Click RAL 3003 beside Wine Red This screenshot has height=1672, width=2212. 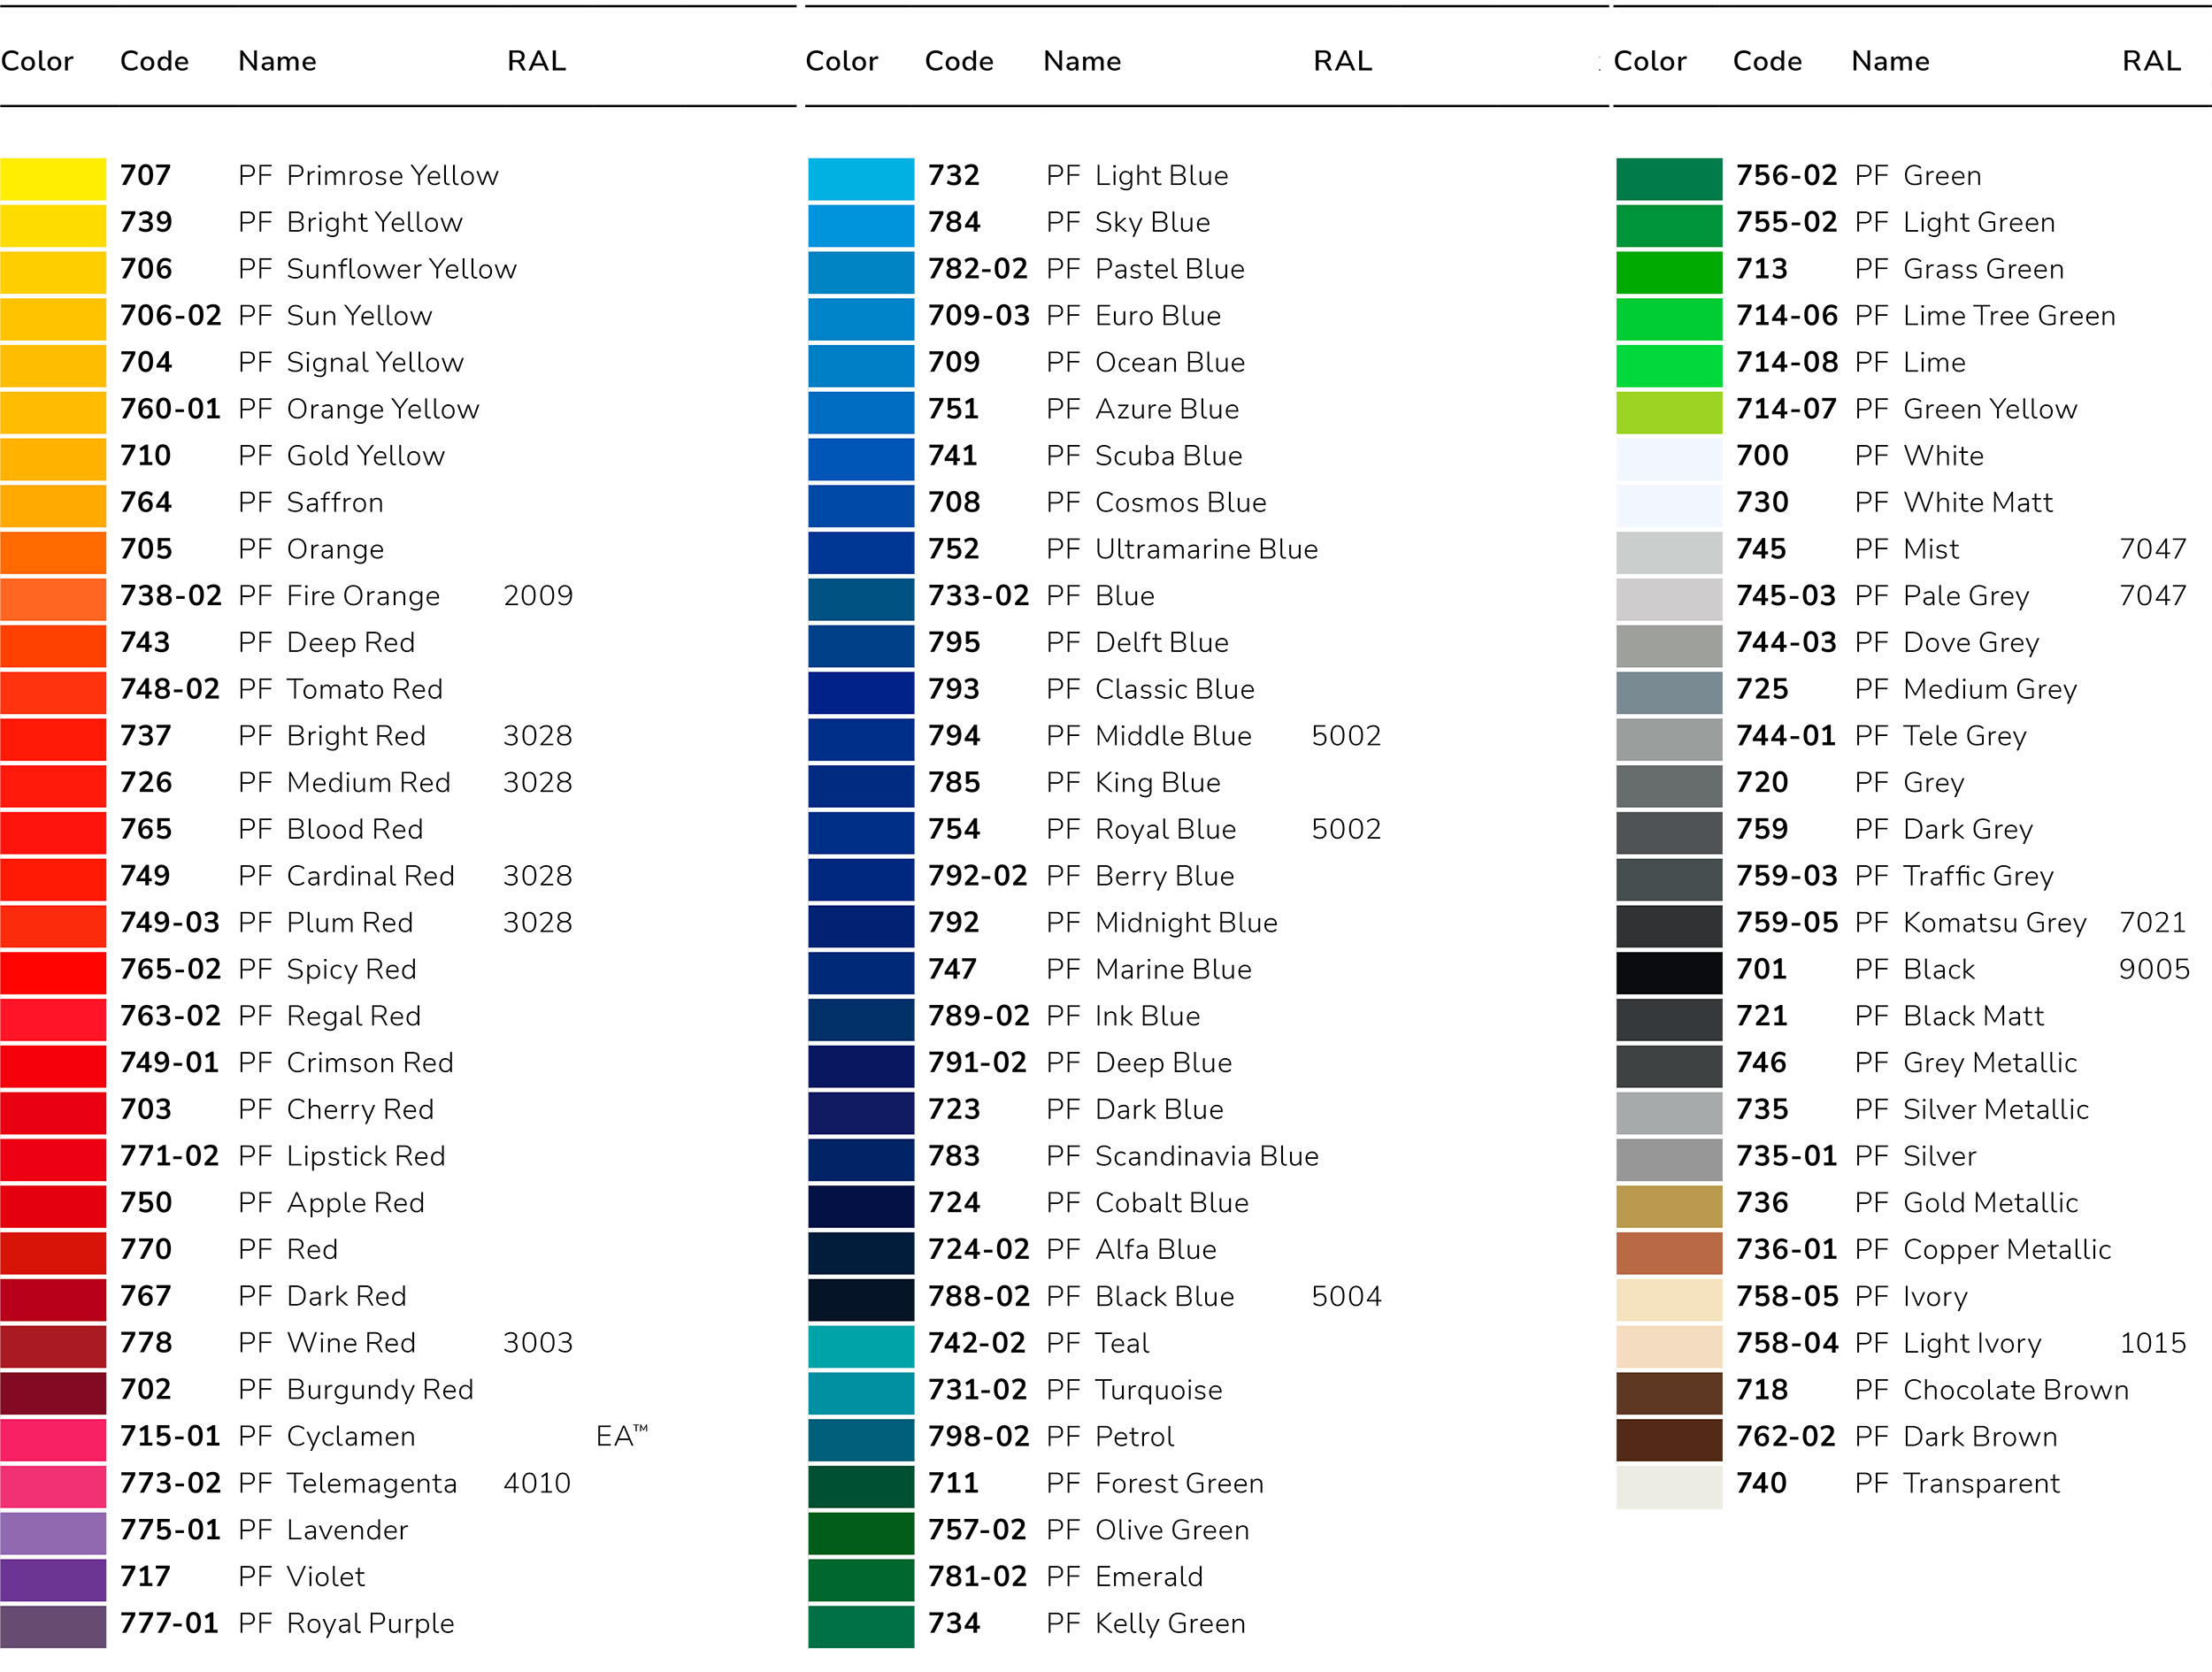click(x=538, y=1343)
